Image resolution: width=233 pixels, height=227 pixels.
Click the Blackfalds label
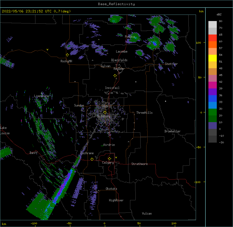(x=119, y=60)
